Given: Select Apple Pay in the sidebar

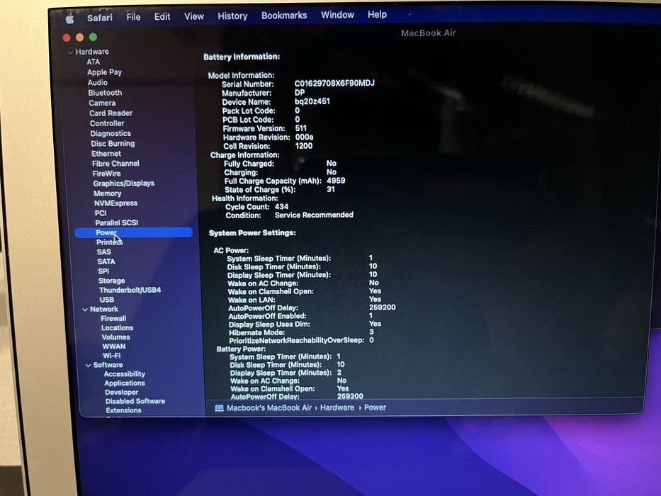Looking at the screenshot, I should [105, 72].
